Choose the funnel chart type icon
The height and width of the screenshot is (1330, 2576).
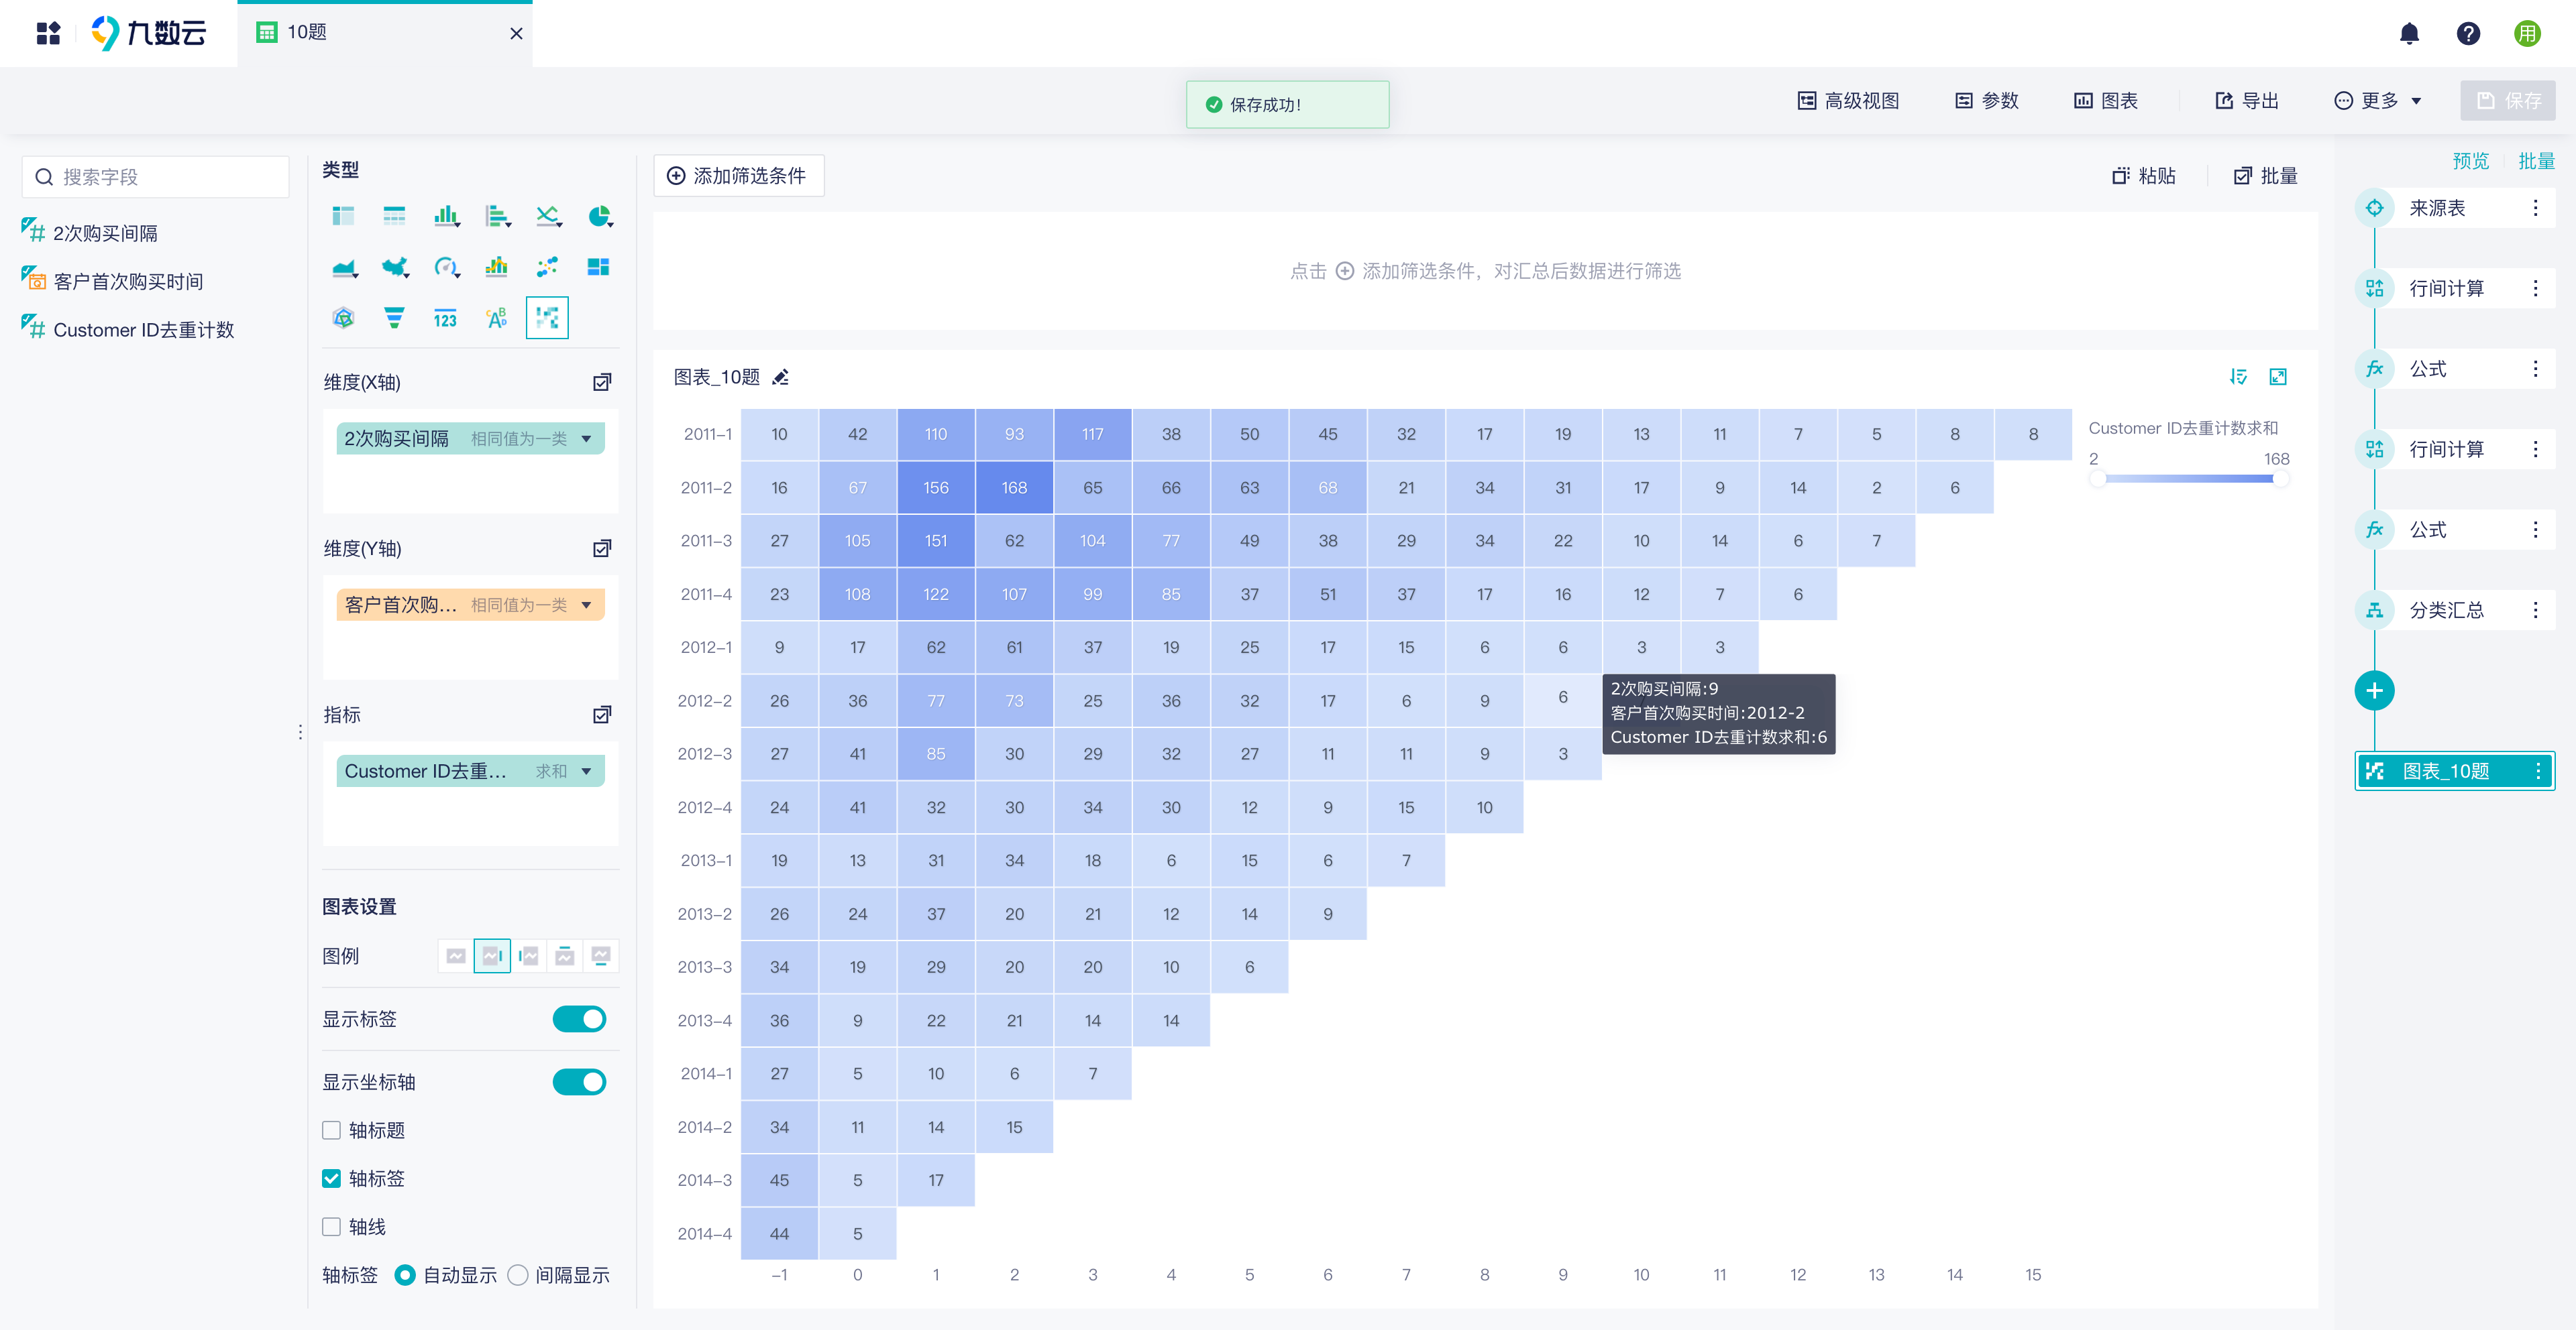tap(394, 319)
